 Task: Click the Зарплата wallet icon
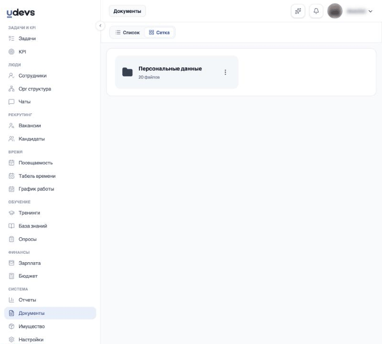[x=11, y=263]
